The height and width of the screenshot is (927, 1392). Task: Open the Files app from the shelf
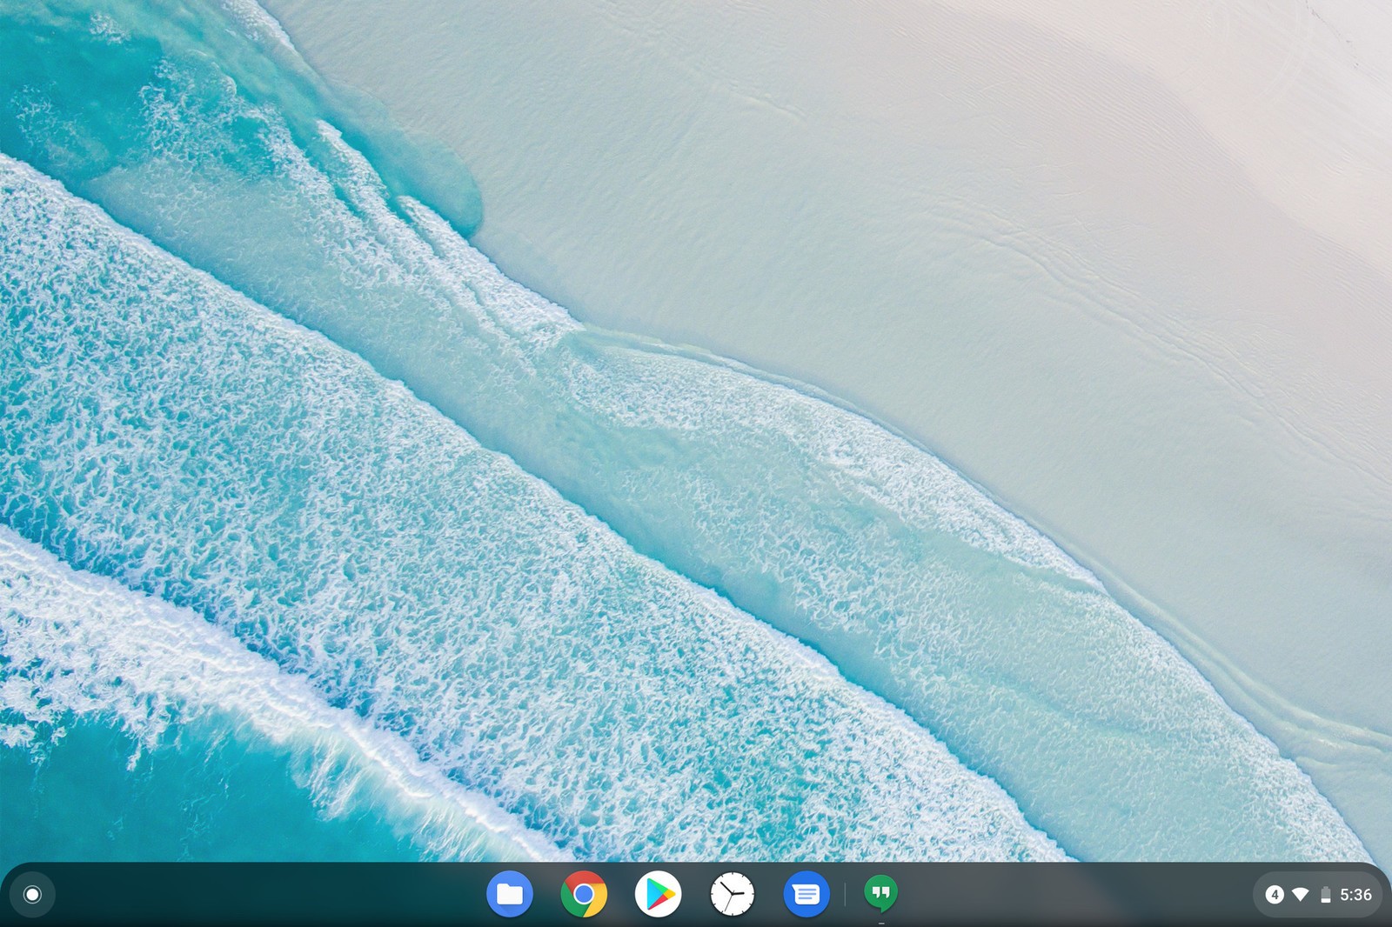coord(509,894)
